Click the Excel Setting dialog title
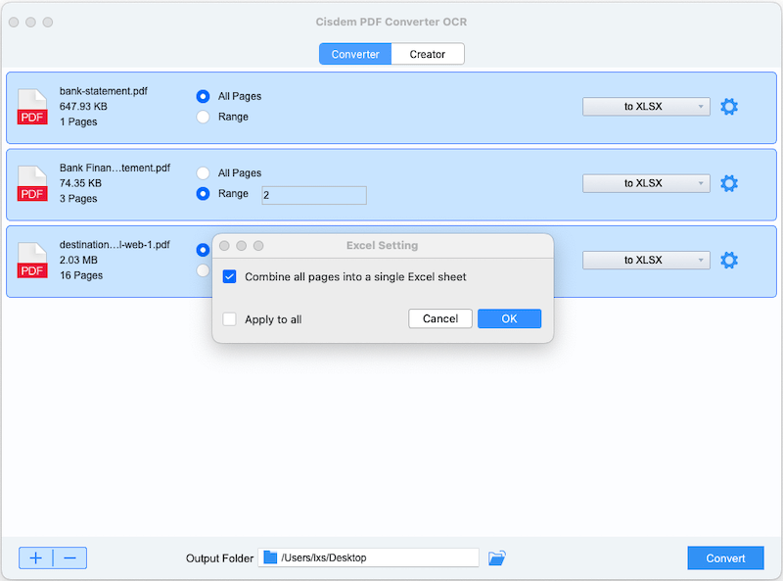Screen dimensions: 783x581 383,246
